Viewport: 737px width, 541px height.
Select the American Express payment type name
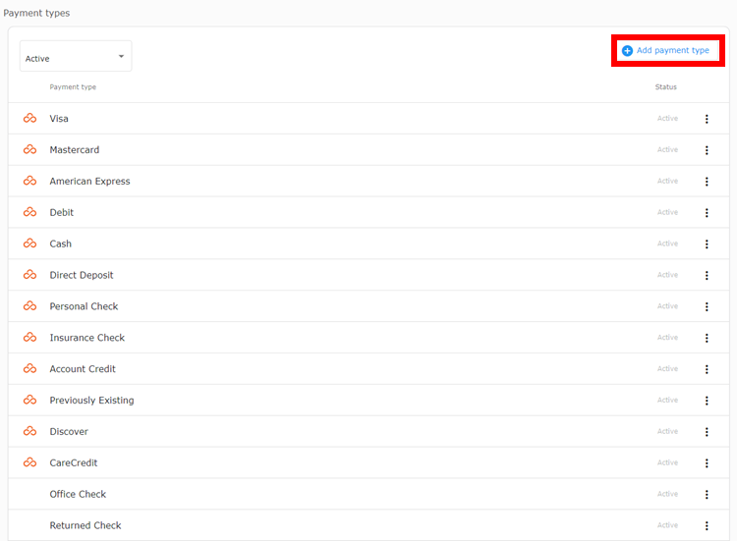click(x=89, y=182)
